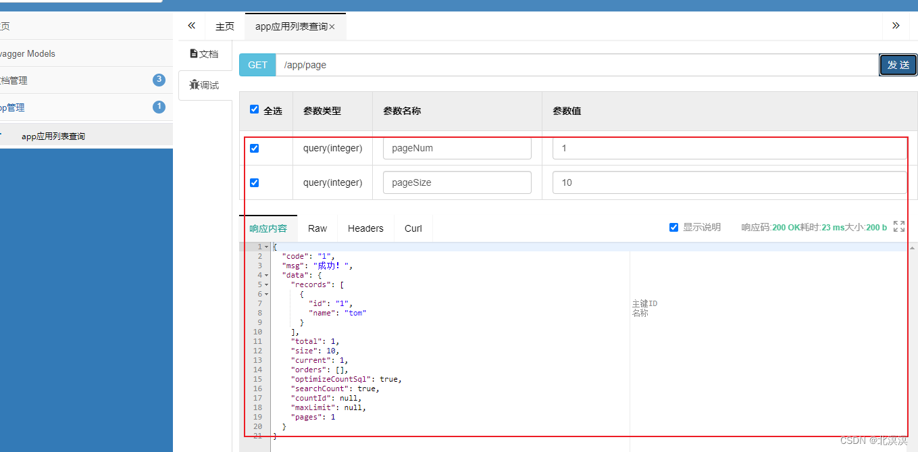This screenshot has height=452, width=918.
Task: Click the right double-chevron » icon
Action: (x=896, y=25)
